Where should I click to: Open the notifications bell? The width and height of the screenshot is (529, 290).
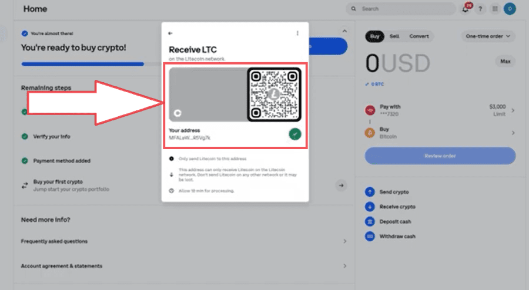(x=466, y=9)
